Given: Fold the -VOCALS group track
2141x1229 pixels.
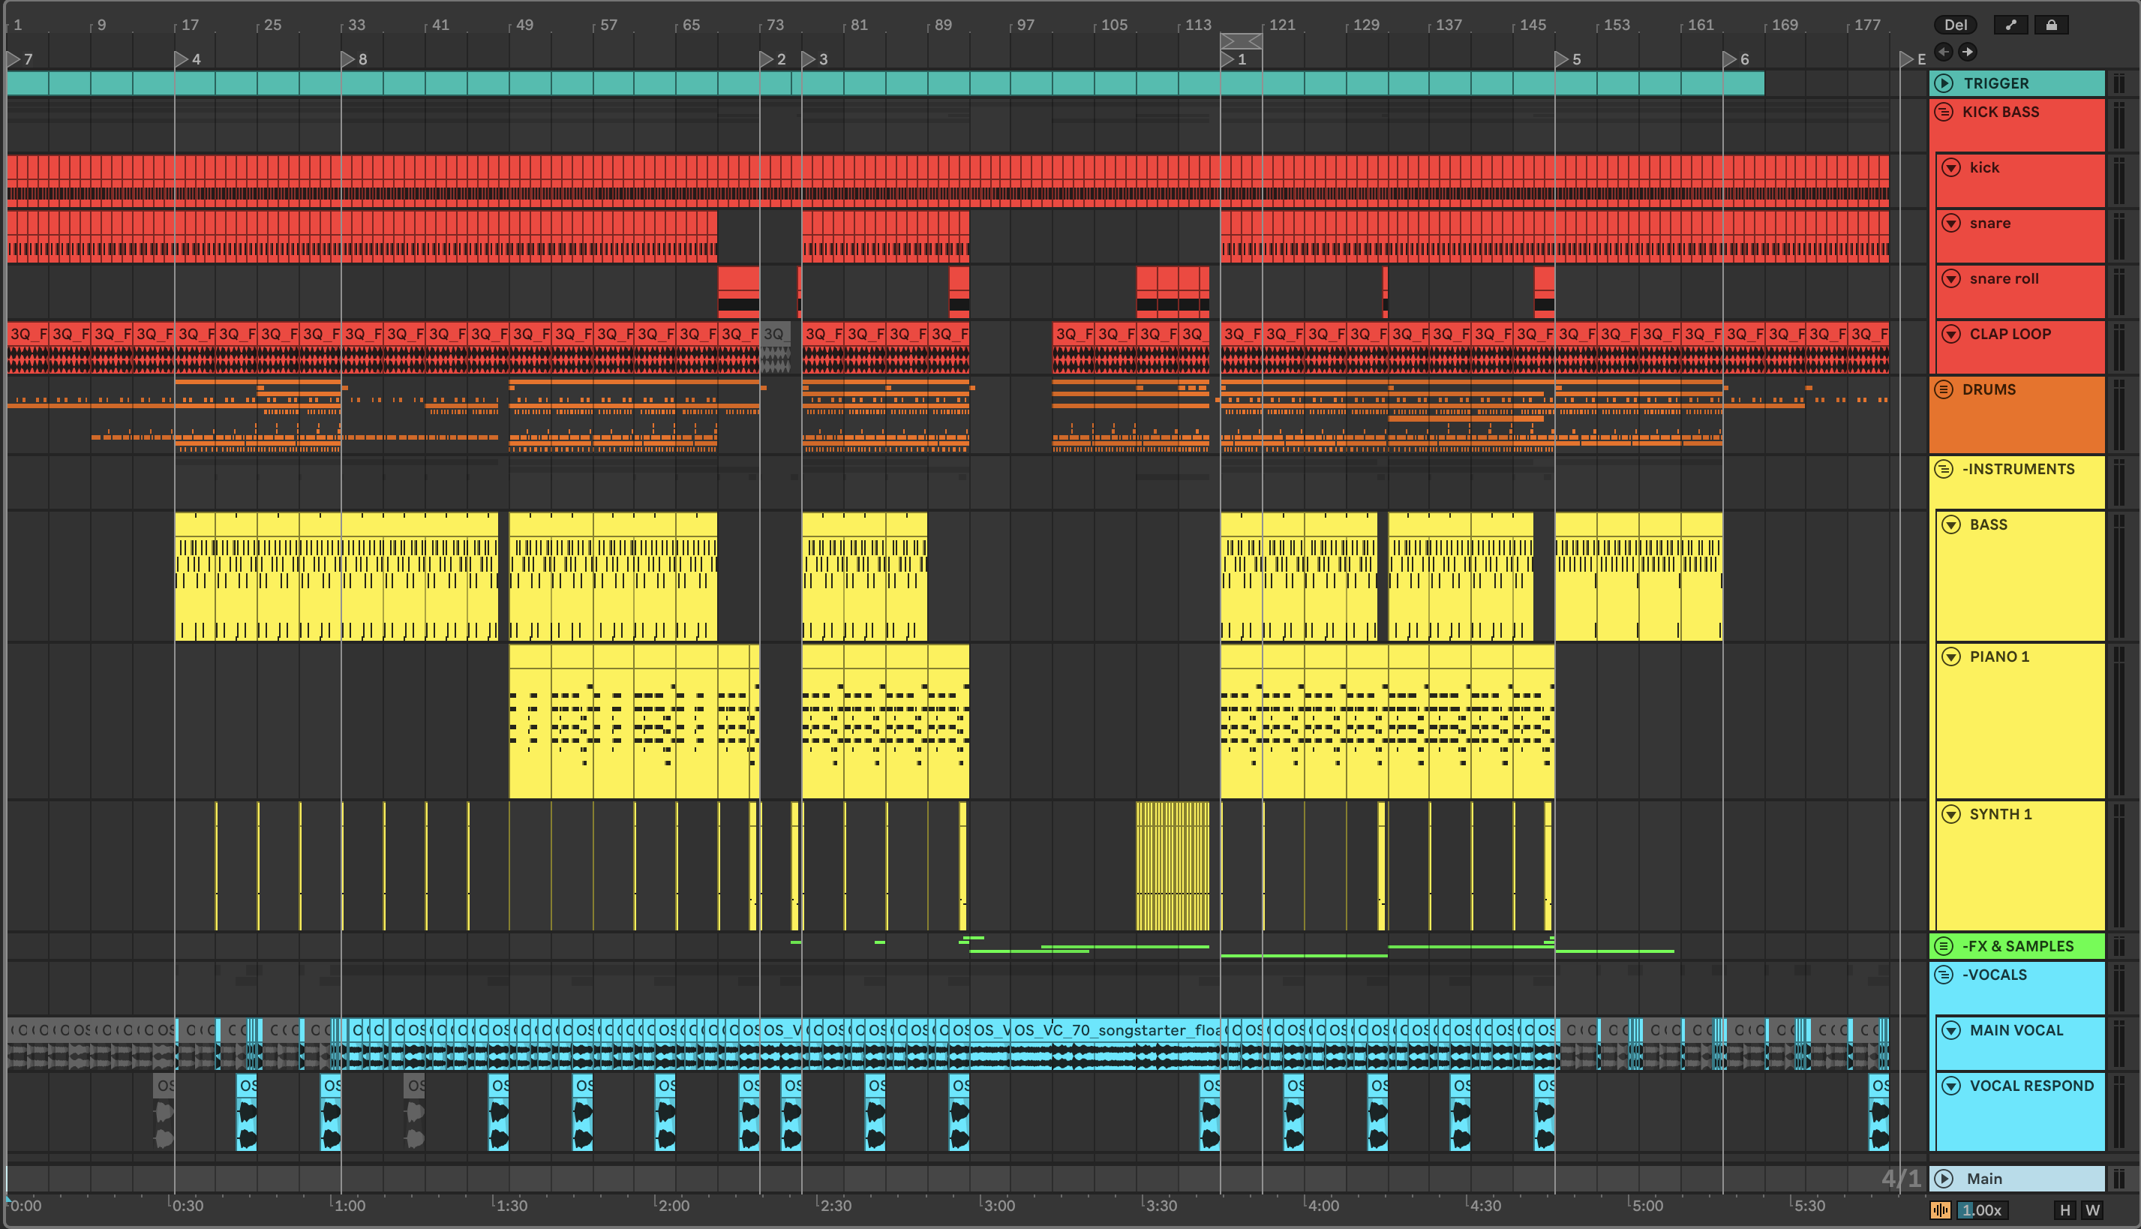Looking at the screenshot, I should 1944,974.
